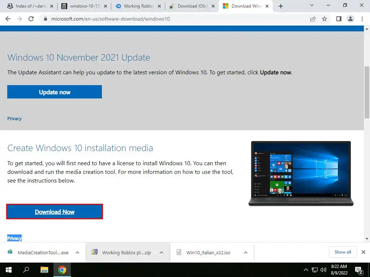Screen dimensions: 370x277
Task: Show hidden system tray icons
Action: (306, 270)
